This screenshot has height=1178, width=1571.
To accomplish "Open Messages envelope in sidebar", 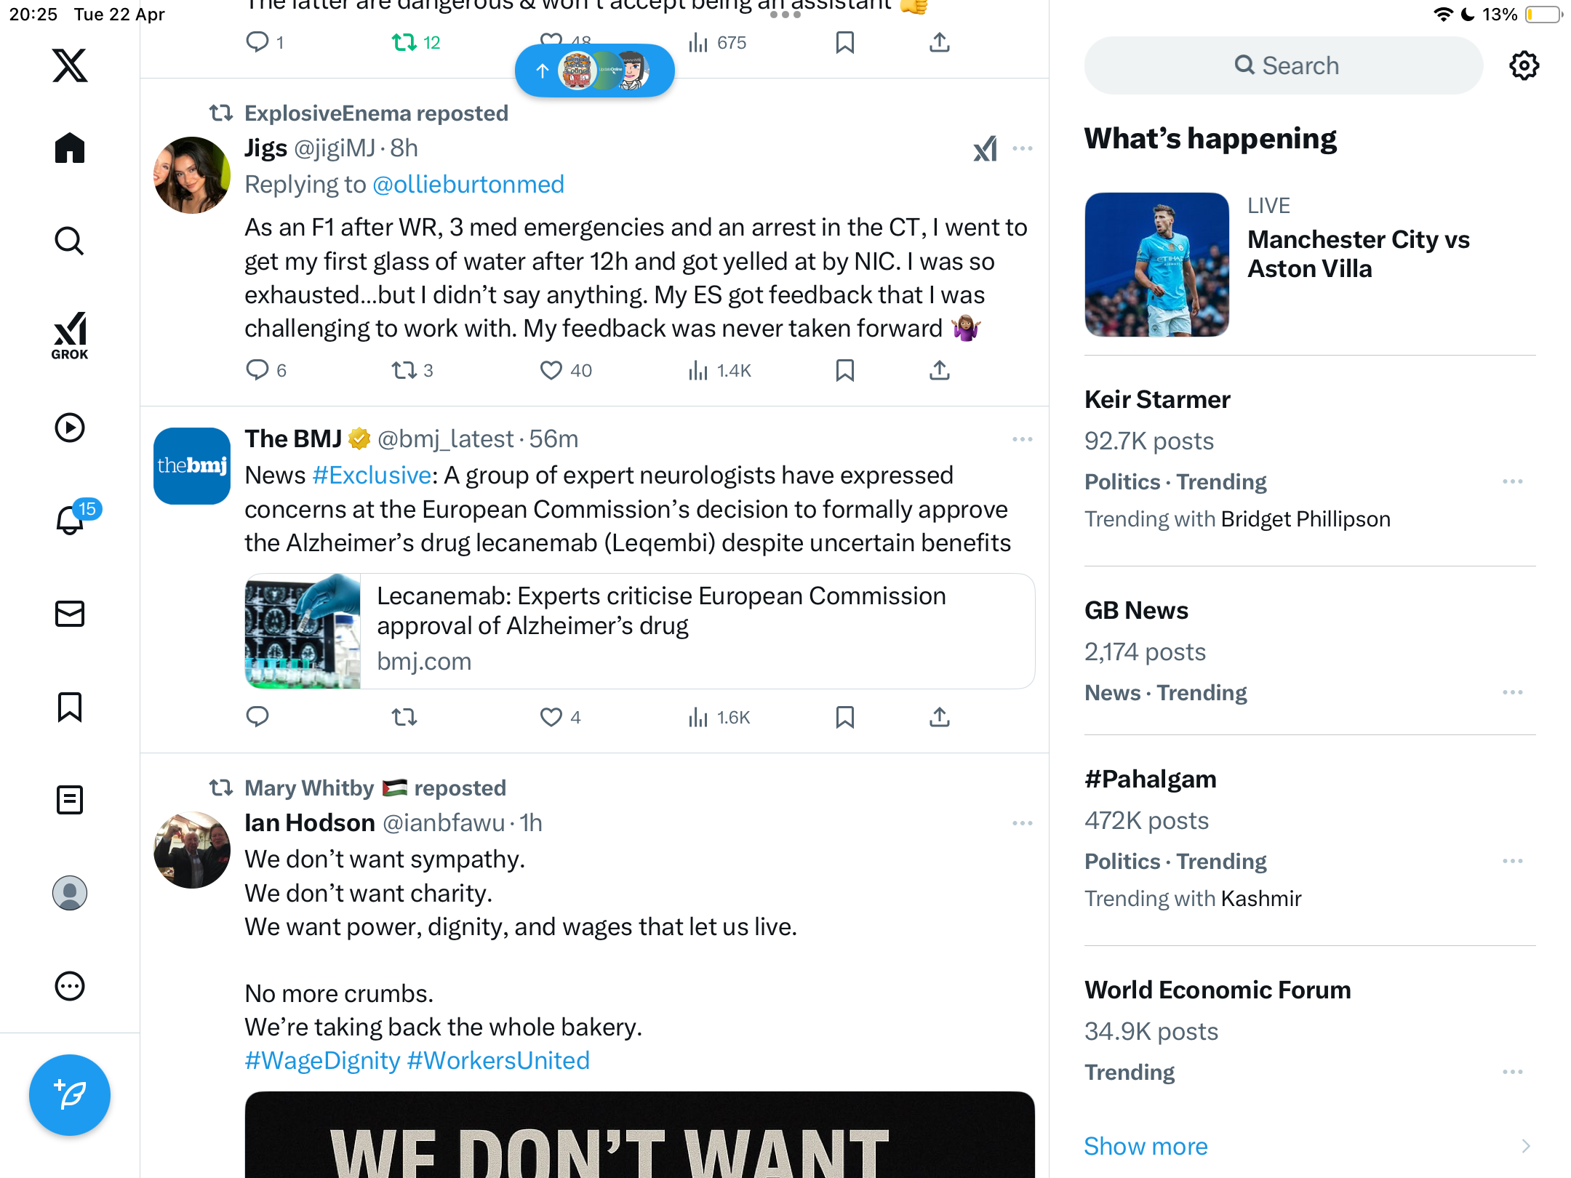I will [70, 614].
